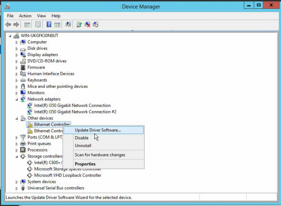
Task: Click the Processors category icon
Action: (x=23, y=150)
